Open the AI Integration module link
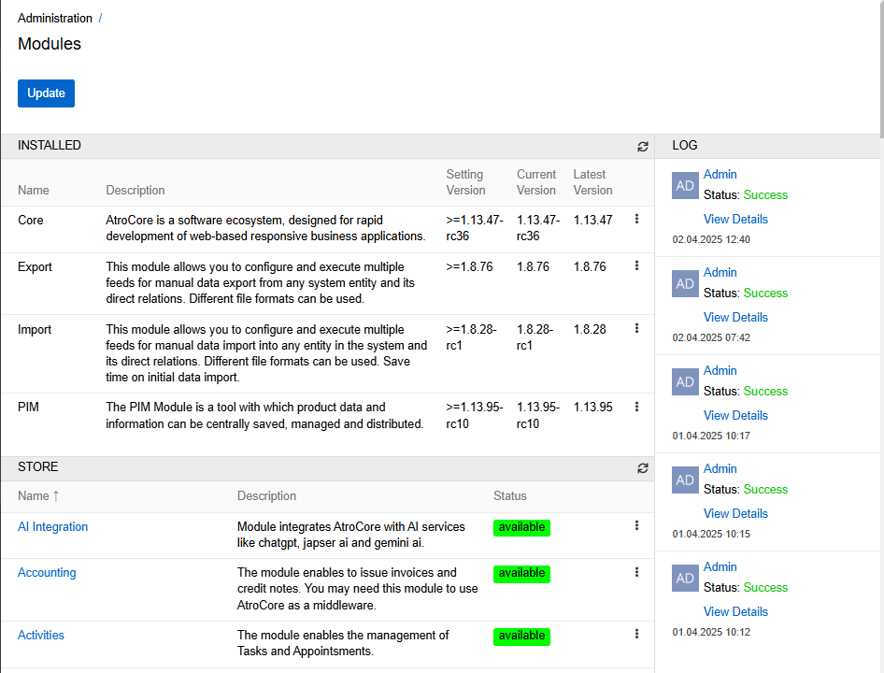Screen dimensions: 884x673 (x=53, y=527)
